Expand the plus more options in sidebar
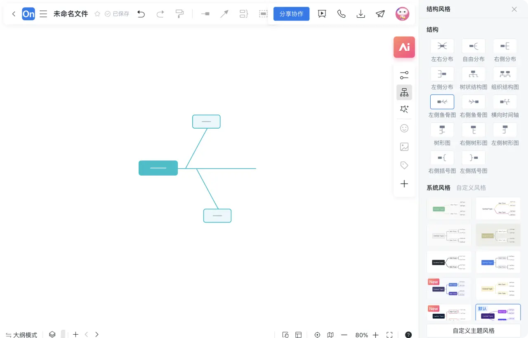The height and width of the screenshot is (338, 528). (x=404, y=184)
